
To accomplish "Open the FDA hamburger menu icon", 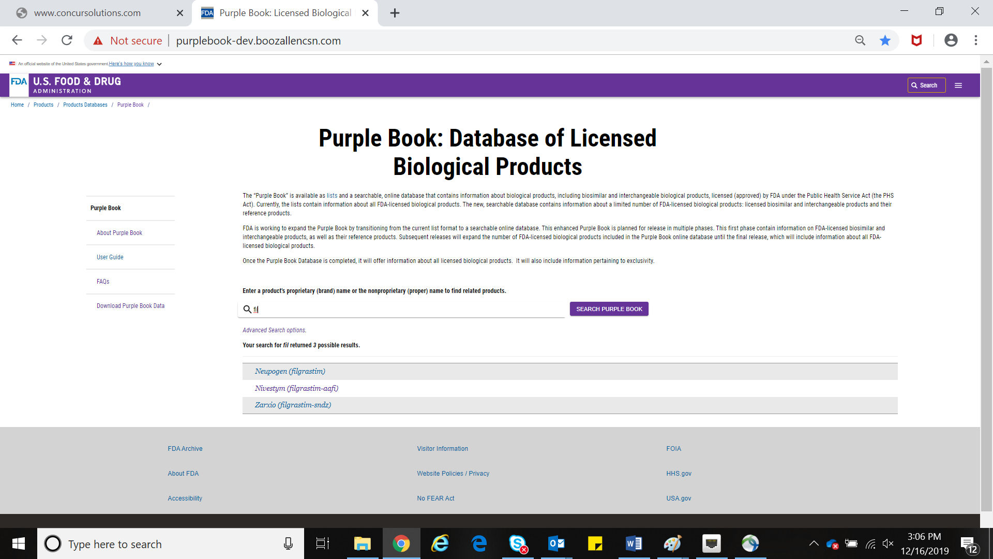I will click(958, 85).
